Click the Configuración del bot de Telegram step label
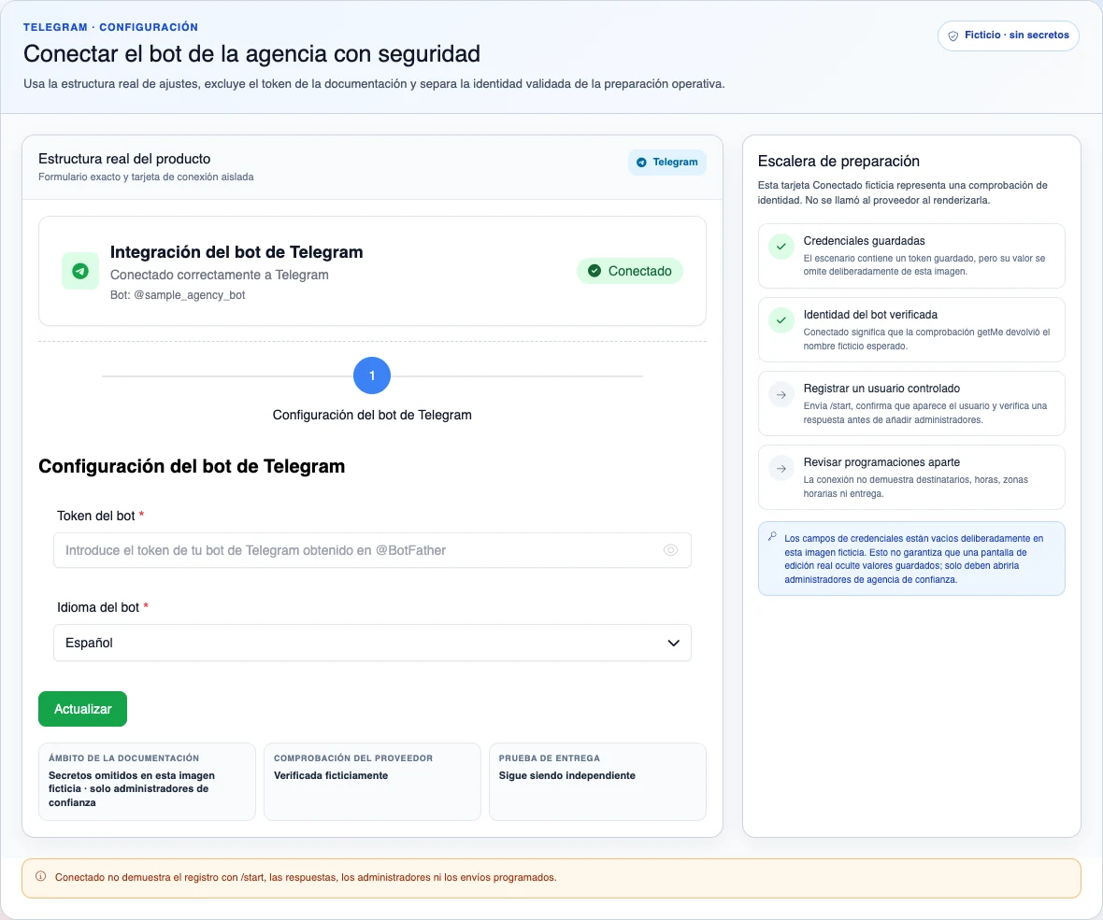Screen dimensions: 1103x920 tap(372, 416)
